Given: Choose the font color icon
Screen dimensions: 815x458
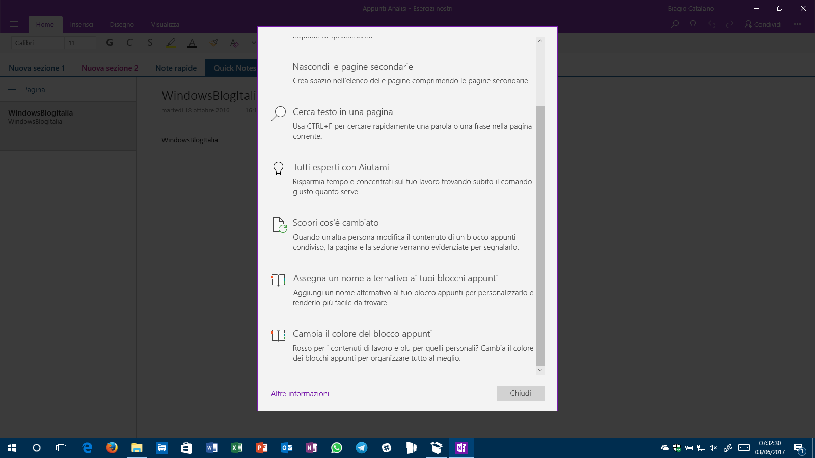Looking at the screenshot, I should click(192, 43).
